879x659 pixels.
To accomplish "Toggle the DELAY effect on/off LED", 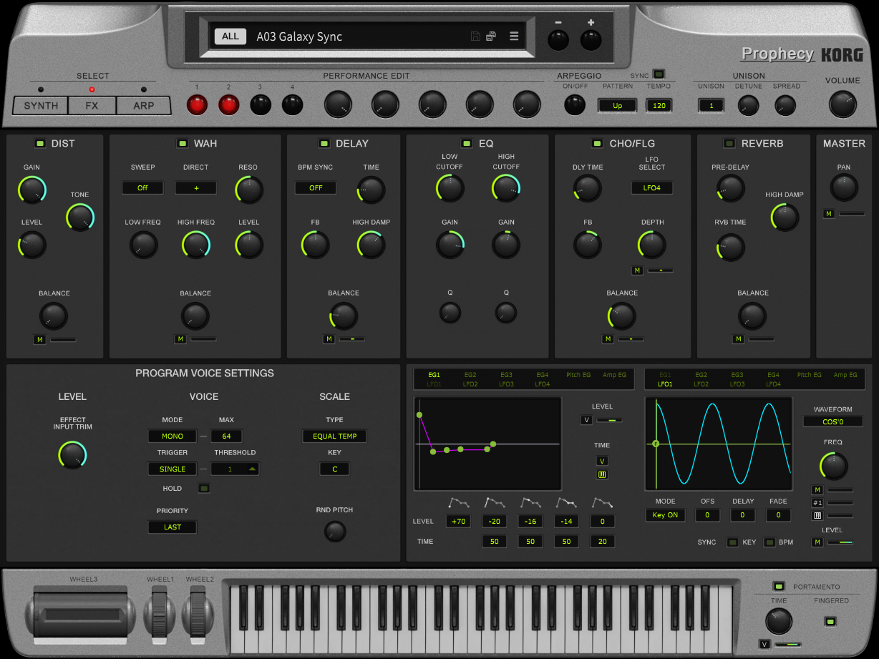I will (x=324, y=143).
